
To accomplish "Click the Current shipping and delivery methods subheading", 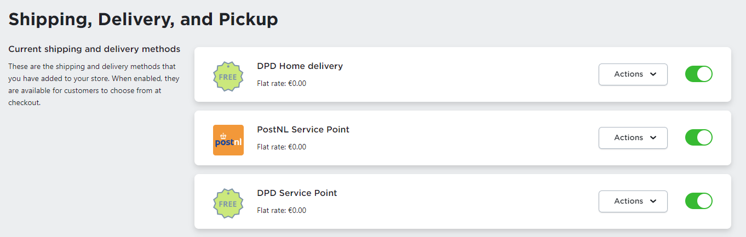I will (94, 49).
